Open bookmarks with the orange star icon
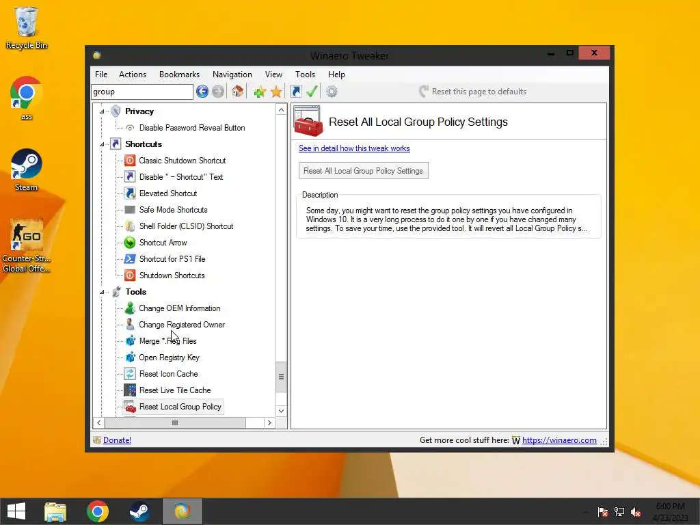This screenshot has width=700, height=525. pos(276,92)
